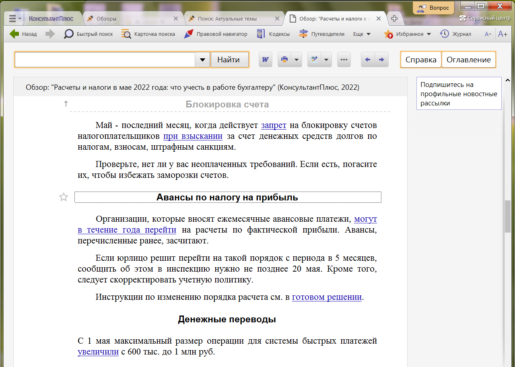Increase font size with A+ button
The image size is (515, 367).
point(503,34)
